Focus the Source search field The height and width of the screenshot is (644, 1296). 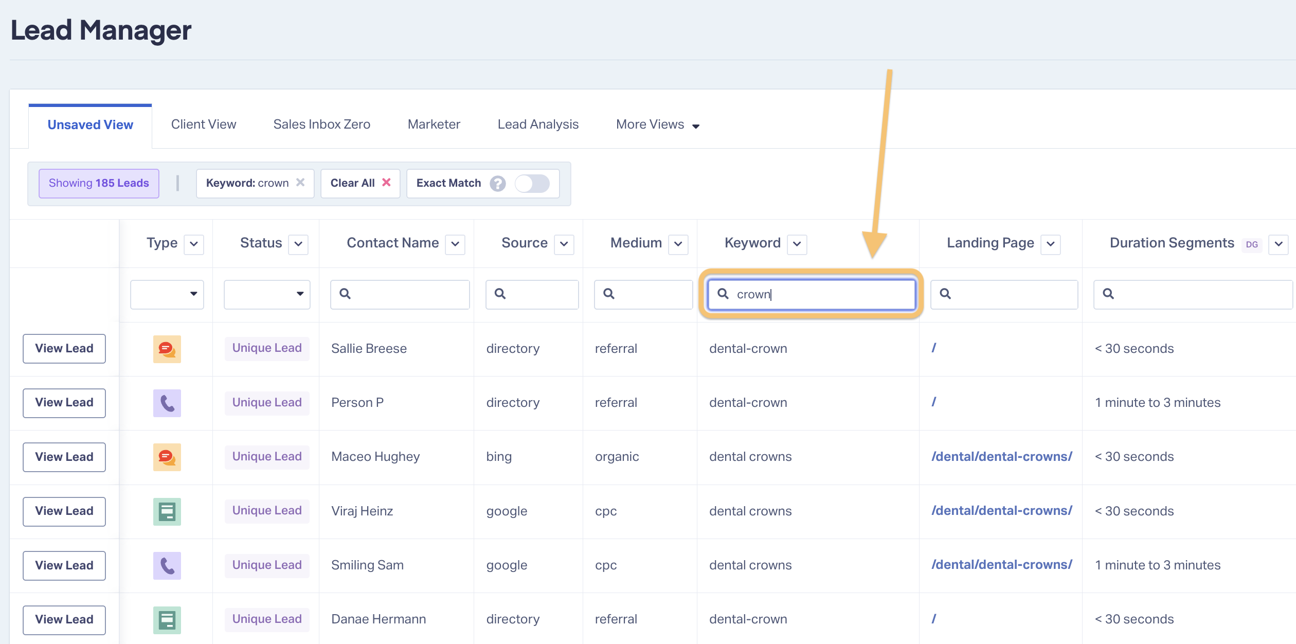(532, 294)
